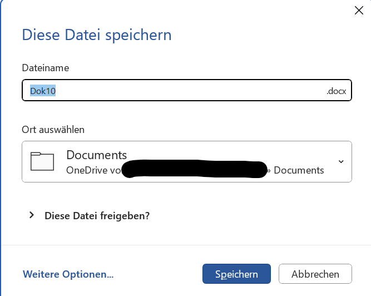
Task: Open the "Weitere Optionen..." link
Action: [x=68, y=274]
